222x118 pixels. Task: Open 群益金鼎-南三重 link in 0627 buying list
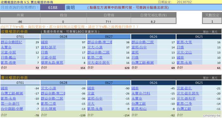100,42
